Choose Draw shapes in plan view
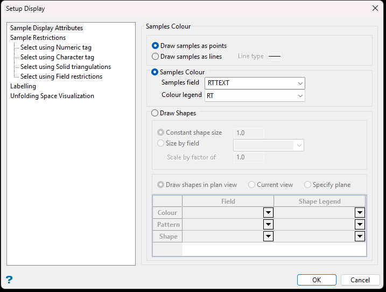The width and height of the screenshot is (386, 292). point(160,185)
